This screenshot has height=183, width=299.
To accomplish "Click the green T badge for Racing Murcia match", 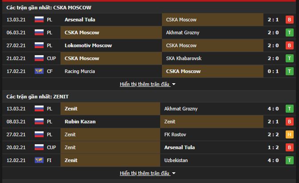I will pos(290,71).
